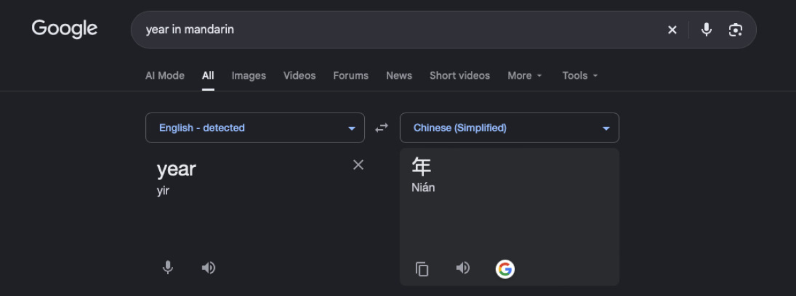Click the pronunciation text 'yir'
Screen dimensions: 796x296
coord(163,191)
